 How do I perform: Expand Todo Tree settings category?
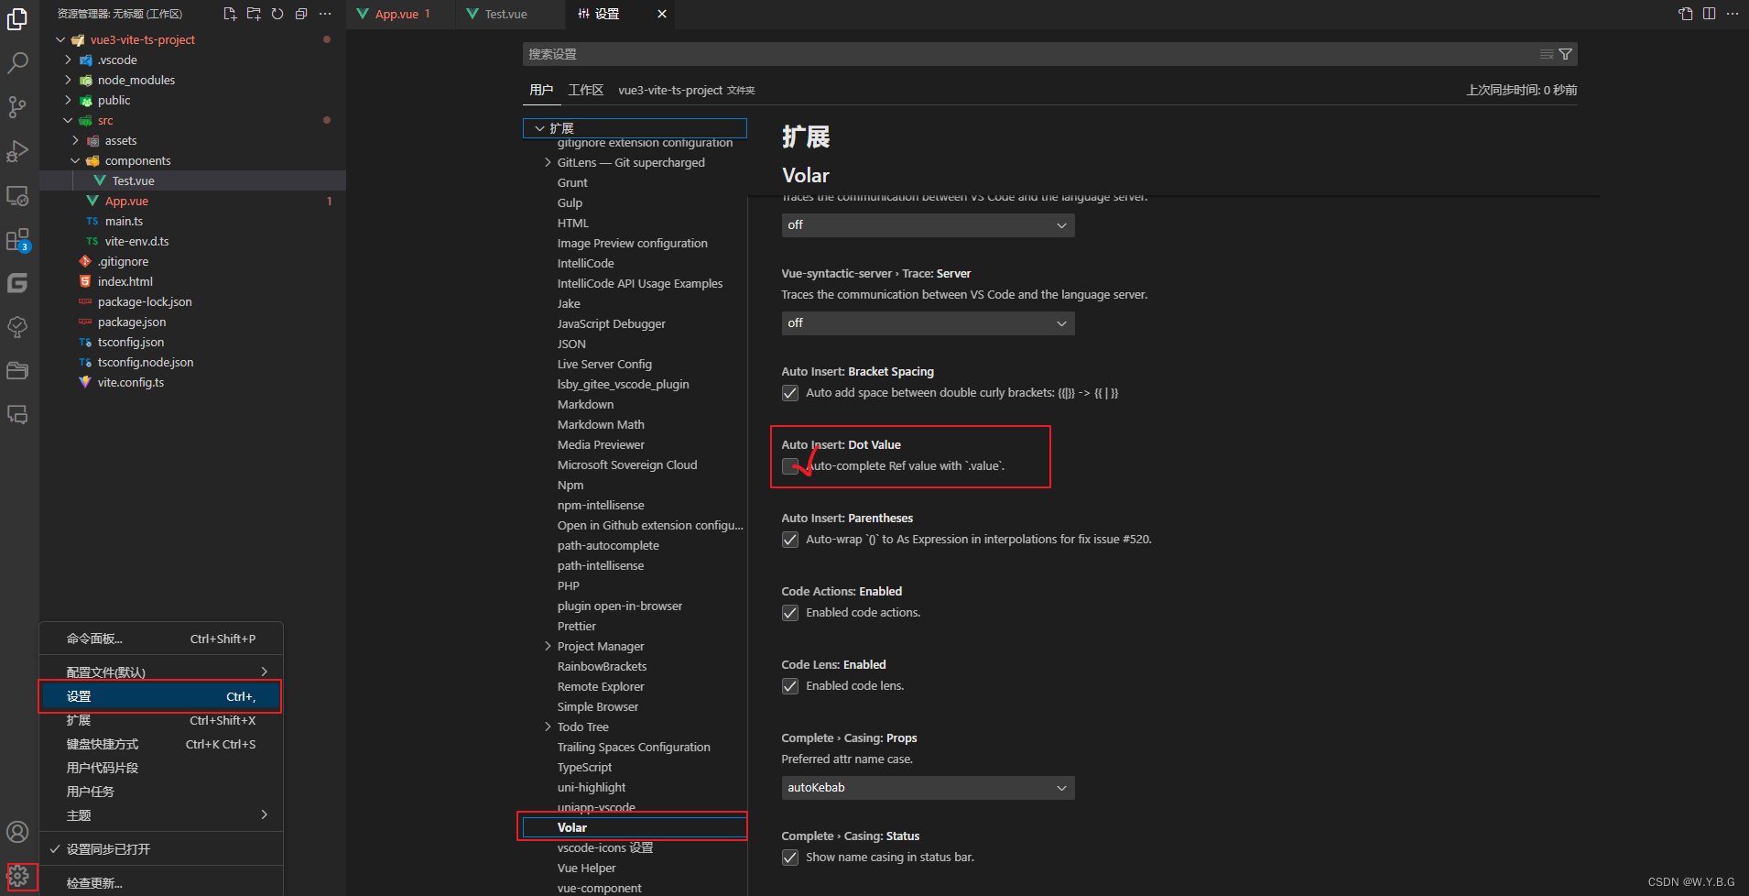coord(548,727)
